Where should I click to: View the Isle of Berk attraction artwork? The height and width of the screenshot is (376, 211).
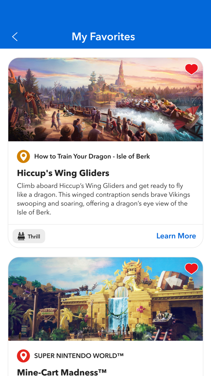105,99
